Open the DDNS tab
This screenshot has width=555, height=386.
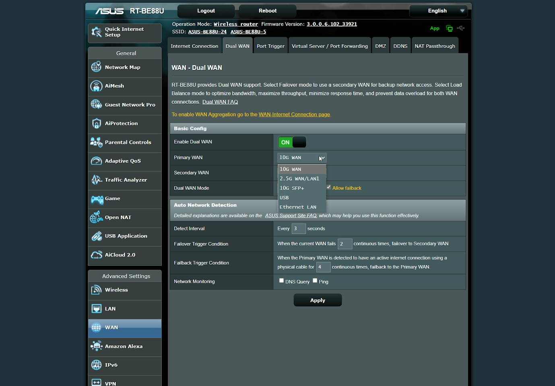click(x=400, y=46)
